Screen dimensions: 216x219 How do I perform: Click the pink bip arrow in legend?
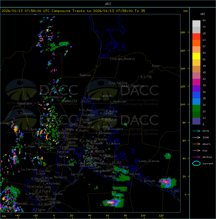point(196,150)
